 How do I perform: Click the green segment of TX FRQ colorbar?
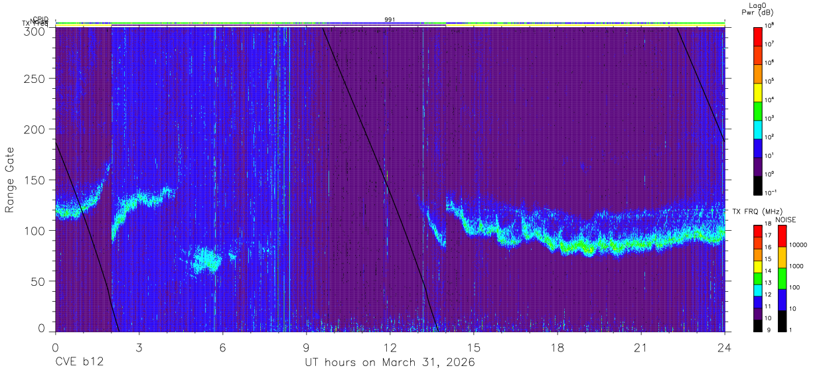pos(758,279)
